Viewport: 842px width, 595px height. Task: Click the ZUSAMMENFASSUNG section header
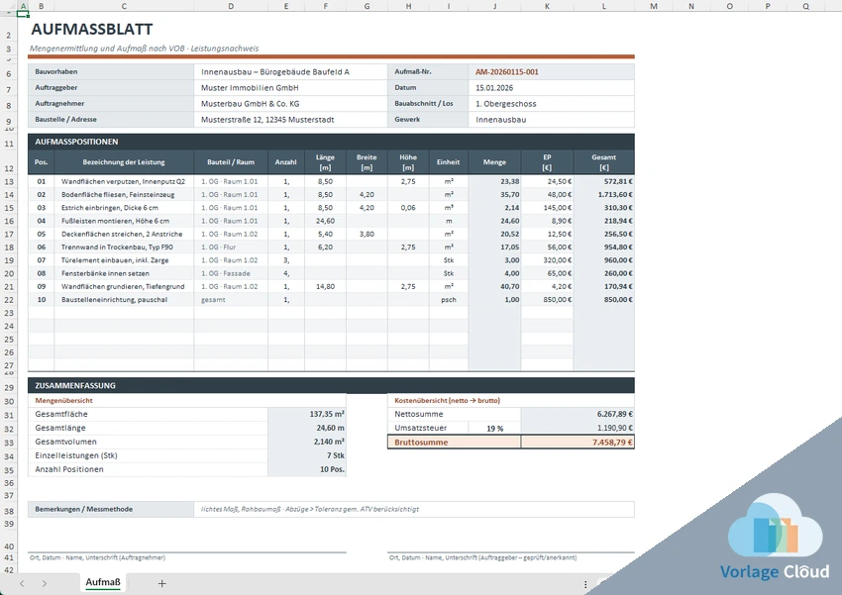pyautogui.click(x=331, y=385)
